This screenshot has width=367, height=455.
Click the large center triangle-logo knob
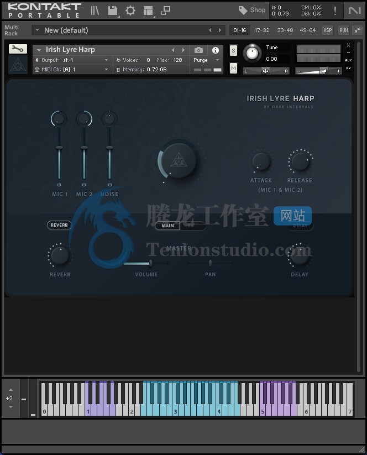179,160
